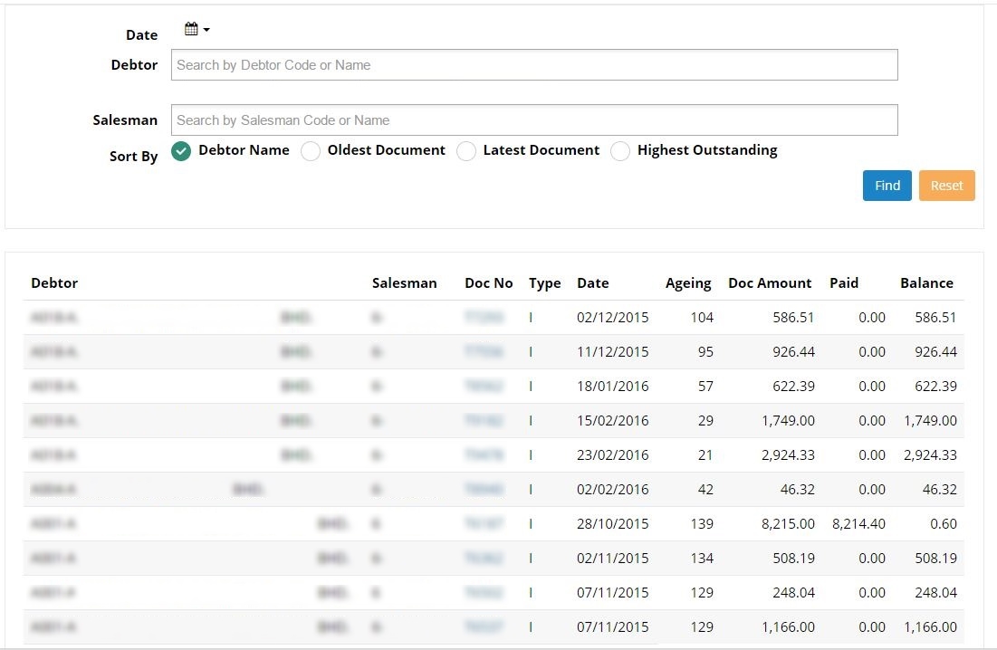Click the Debtor search input field
The image size is (997, 650).
(534, 65)
